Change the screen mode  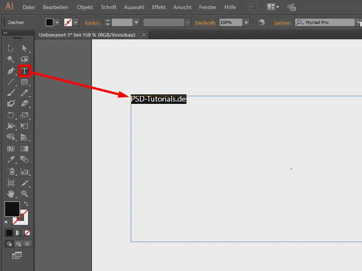[17, 255]
